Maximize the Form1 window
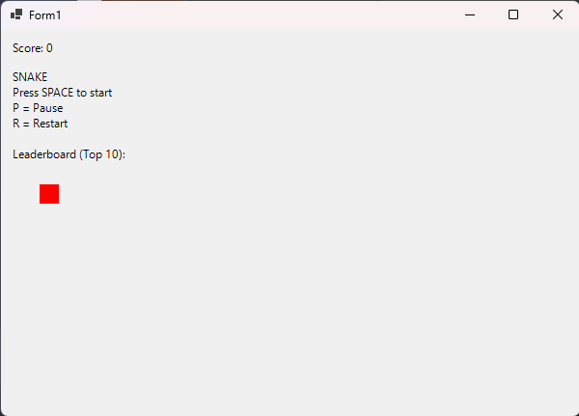579x416 pixels. coord(513,15)
